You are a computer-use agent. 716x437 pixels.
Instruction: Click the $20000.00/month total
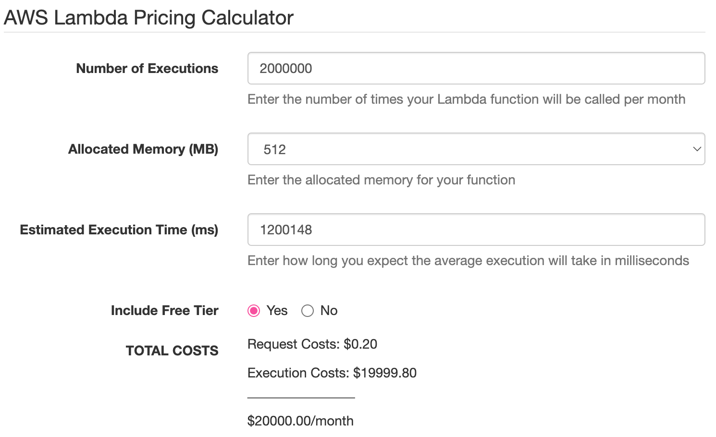click(x=300, y=421)
